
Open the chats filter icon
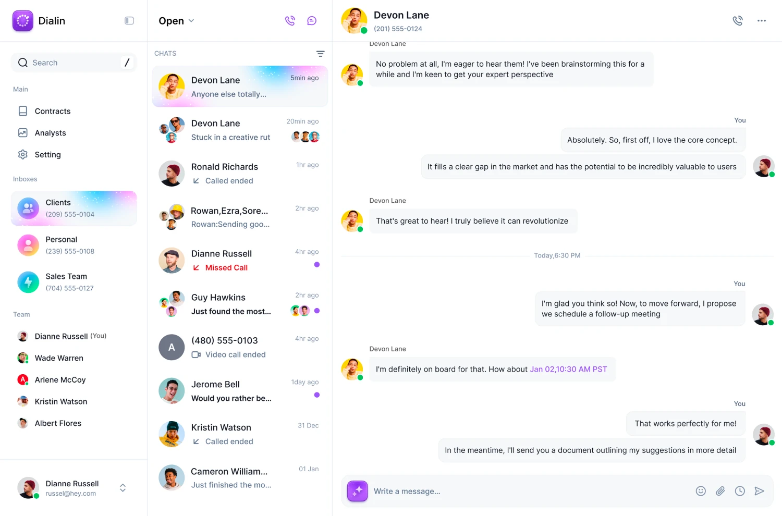pos(320,54)
